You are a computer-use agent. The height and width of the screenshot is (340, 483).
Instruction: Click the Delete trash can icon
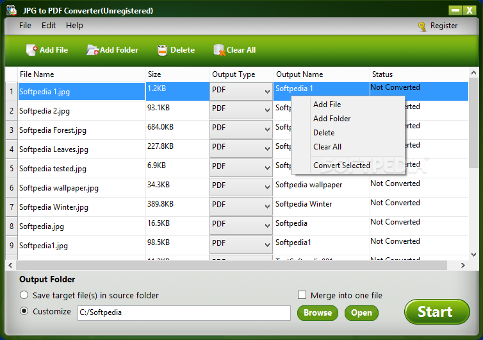[x=162, y=50]
